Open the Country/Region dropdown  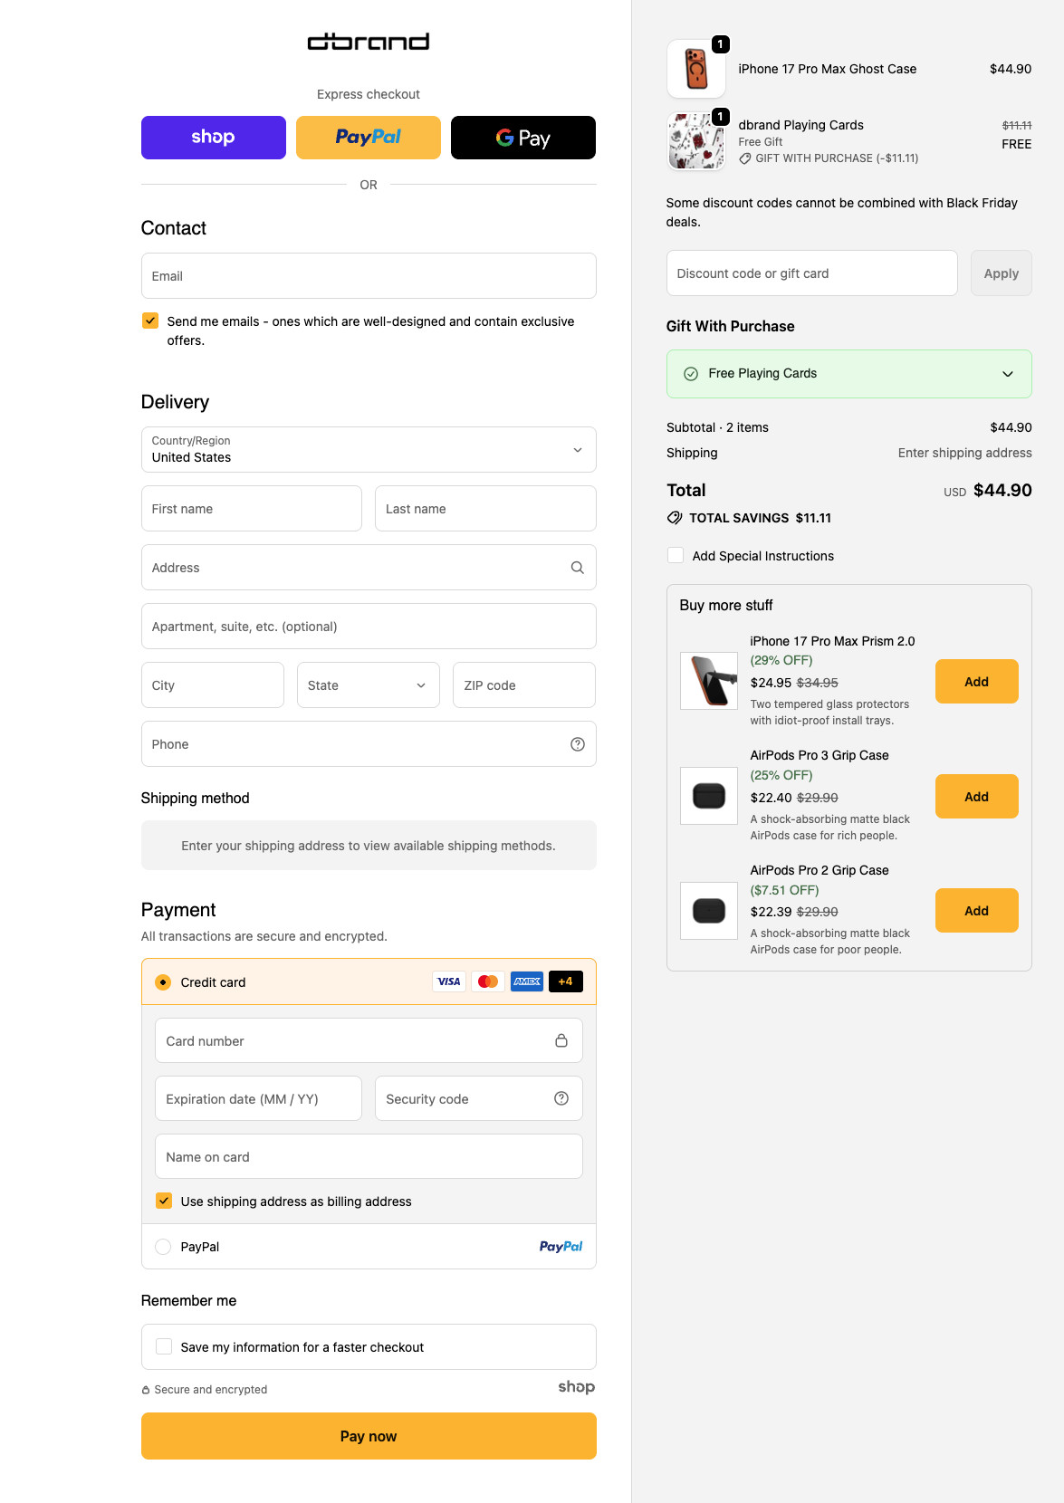click(369, 450)
